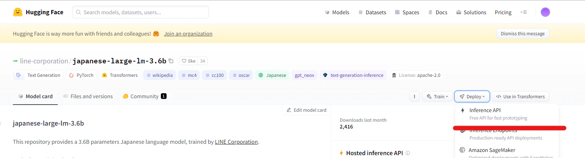Screen dimensions: 585x158
Task: Click the text-generation-inference tag icon
Action: point(325,75)
